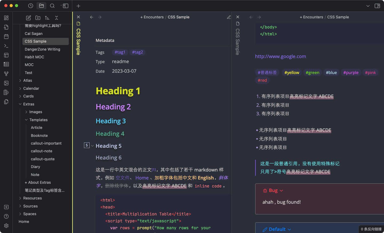Expand the Sources folder
The height and width of the screenshot is (233, 384).
click(20, 206)
